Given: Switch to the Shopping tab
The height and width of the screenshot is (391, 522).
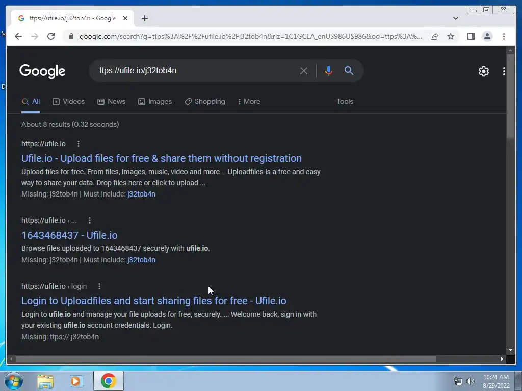Looking at the screenshot, I should [x=205, y=102].
